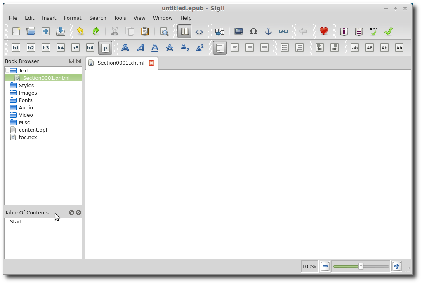This screenshot has width=422, height=284.
Task: Click the Insert Special Character omega icon
Action: point(253,31)
